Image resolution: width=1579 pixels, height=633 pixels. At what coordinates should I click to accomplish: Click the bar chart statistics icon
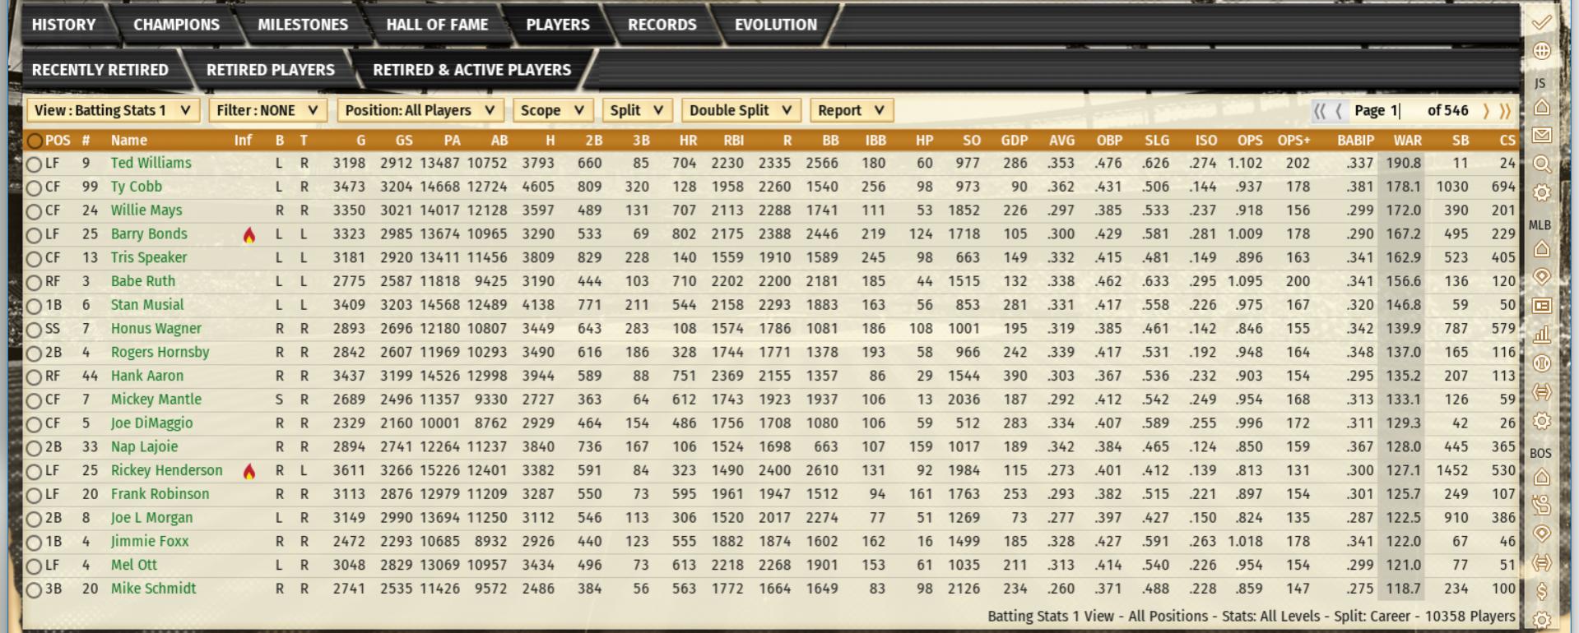[1541, 335]
